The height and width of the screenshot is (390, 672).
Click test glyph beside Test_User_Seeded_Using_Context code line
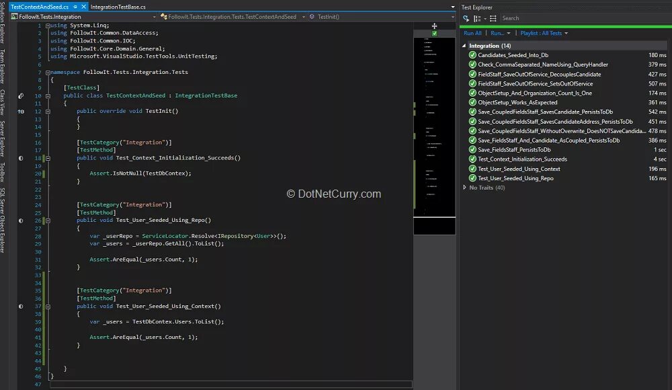(21, 307)
